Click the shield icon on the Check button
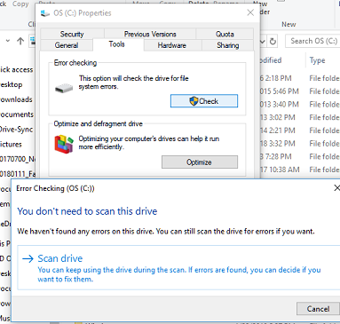 click(x=194, y=101)
